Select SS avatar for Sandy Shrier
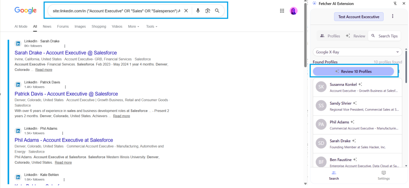 (x=321, y=106)
